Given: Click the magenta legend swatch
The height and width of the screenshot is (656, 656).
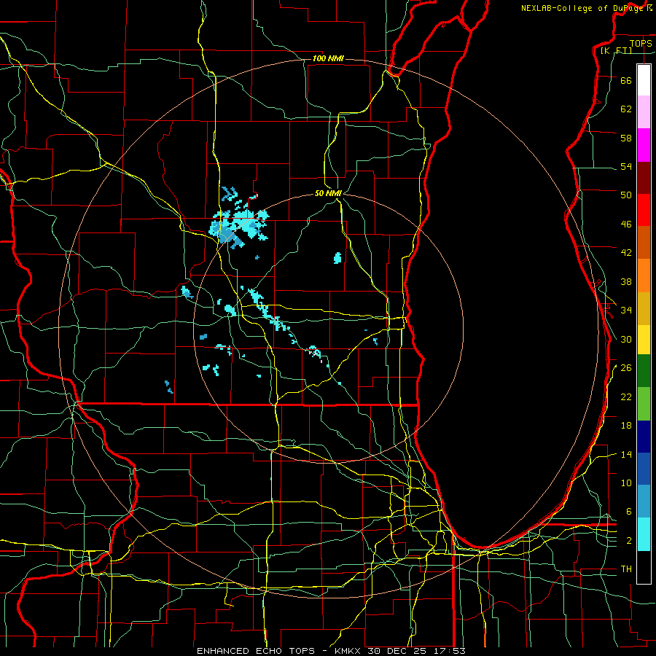Looking at the screenshot, I should pyautogui.click(x=644, y=145).
